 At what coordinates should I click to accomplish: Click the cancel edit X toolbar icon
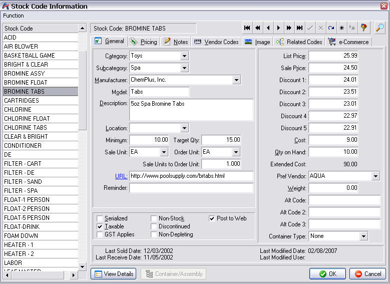(x=321, y=28)
